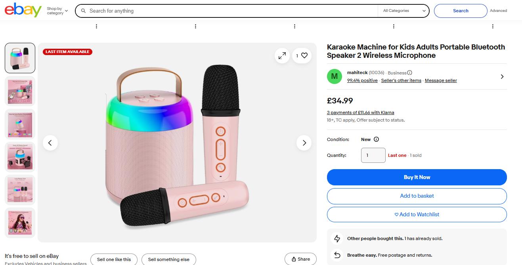Open Business seller info icon

click(x=410, y=73)
